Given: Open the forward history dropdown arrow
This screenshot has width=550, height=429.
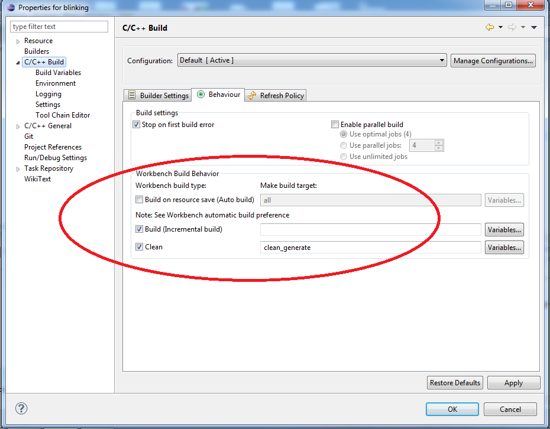Looking at the screenshot, I should (x=523, y=27).
